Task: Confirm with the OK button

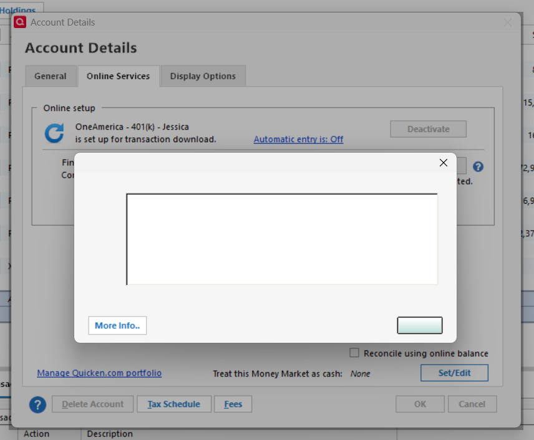Action: 420,404
